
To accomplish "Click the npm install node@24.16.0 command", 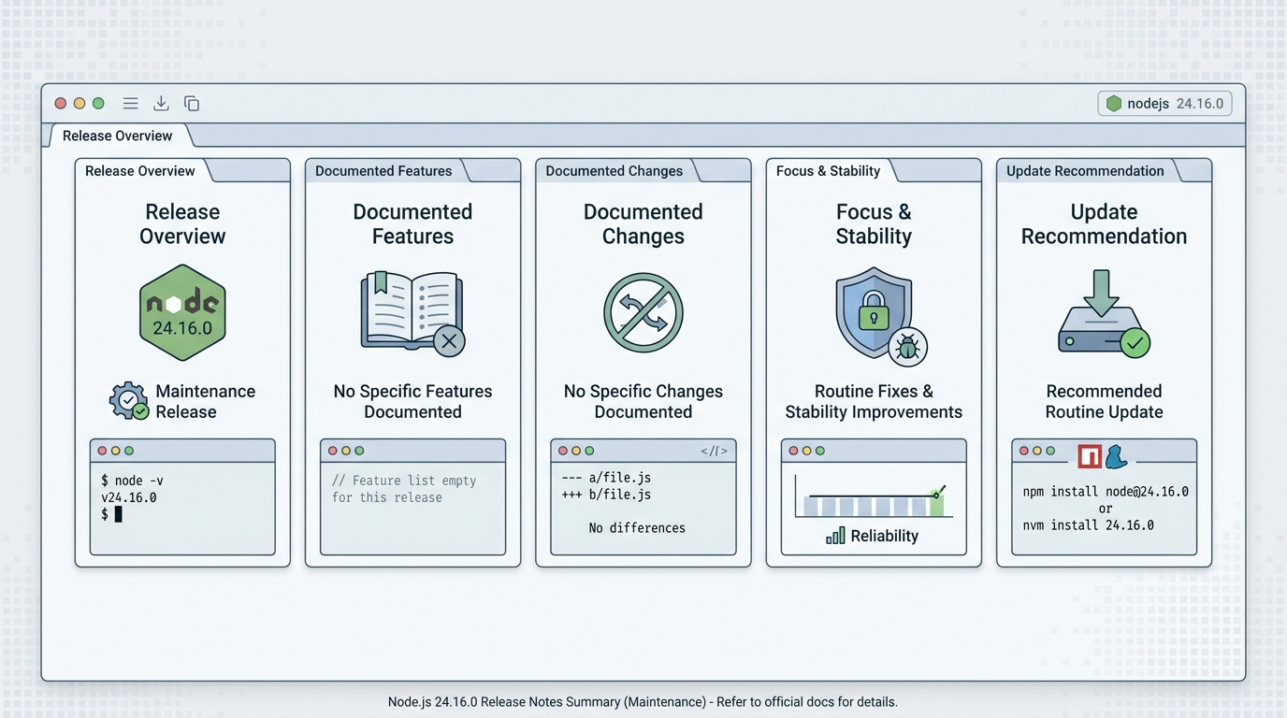I will pos(1106,492).
